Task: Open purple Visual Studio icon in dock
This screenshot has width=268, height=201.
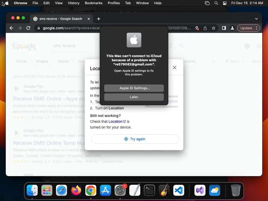Action: [200, 190]
